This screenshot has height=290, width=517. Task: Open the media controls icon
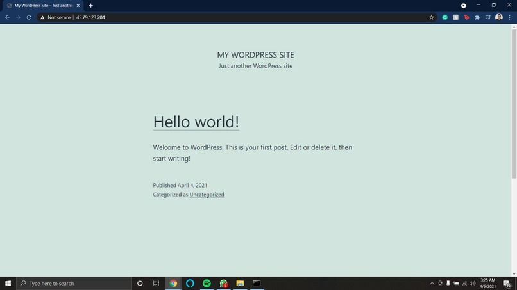pyautogui.click(x=488, y=17)
